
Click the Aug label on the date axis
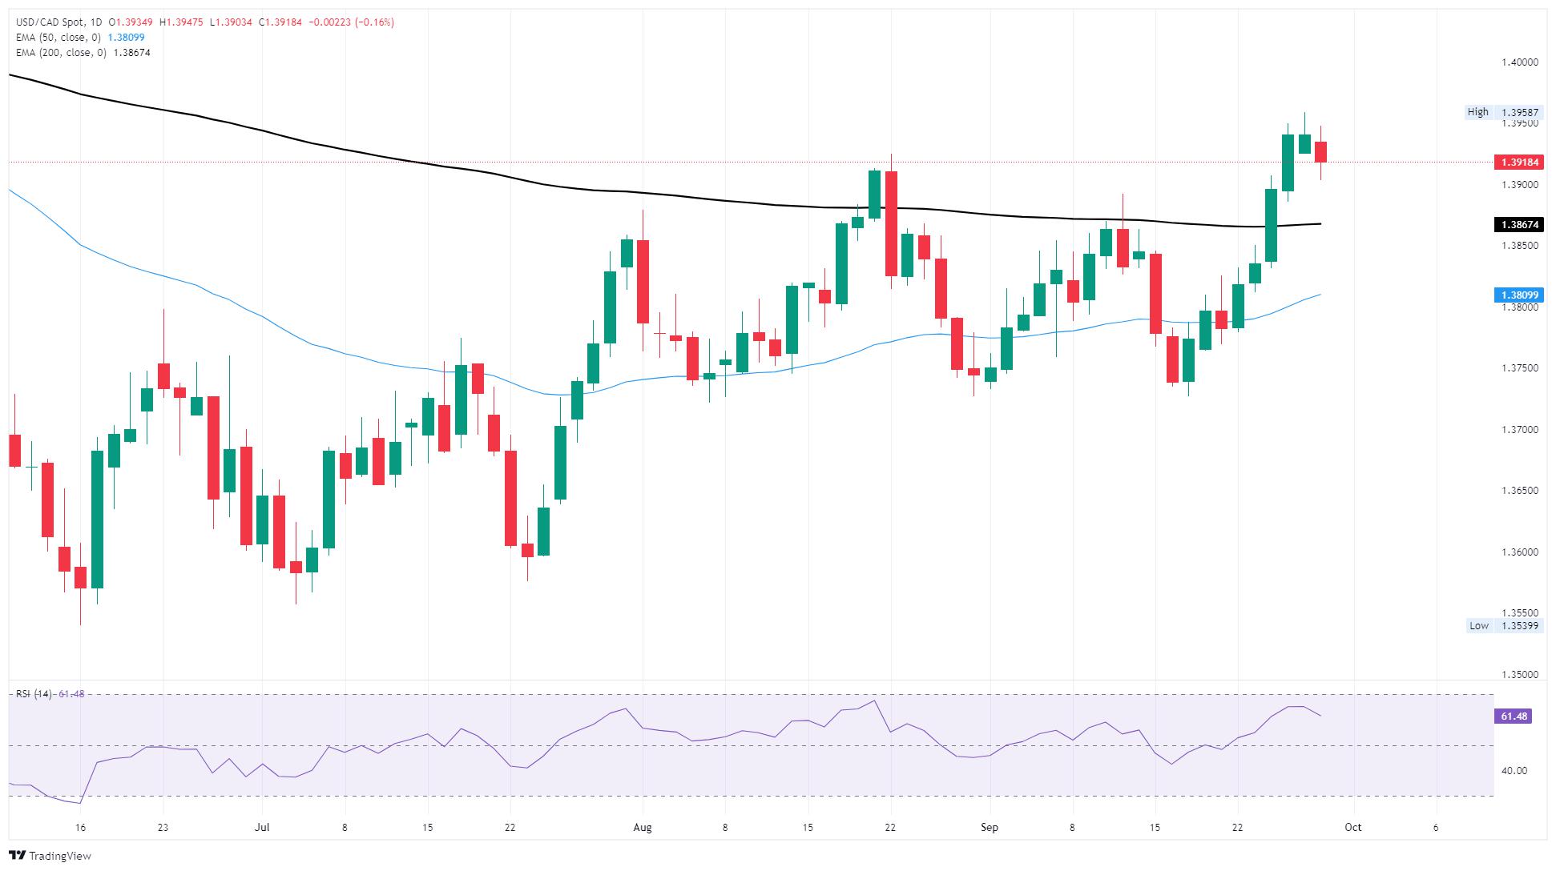click(x=642, y=827)
